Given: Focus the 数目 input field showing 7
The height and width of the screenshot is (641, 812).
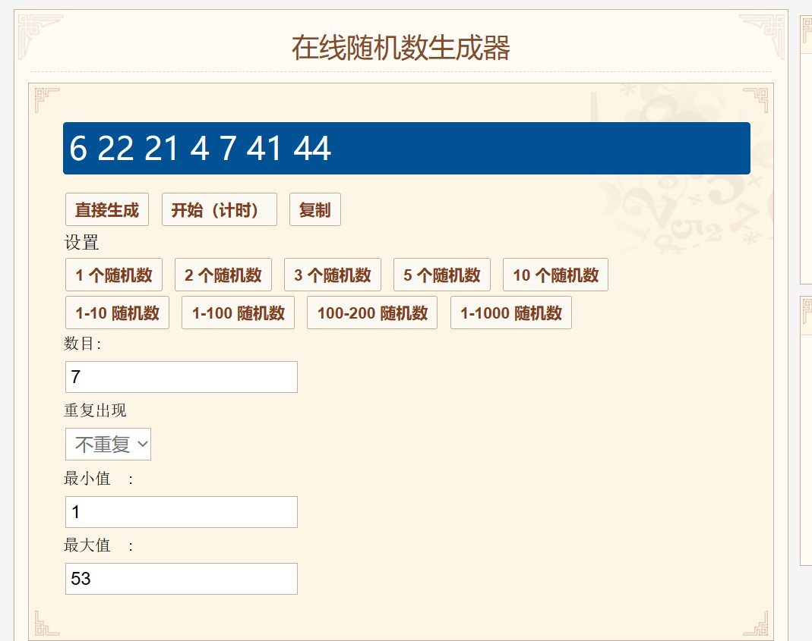Looking at the screenshot, I should click(x=182, y=376).
